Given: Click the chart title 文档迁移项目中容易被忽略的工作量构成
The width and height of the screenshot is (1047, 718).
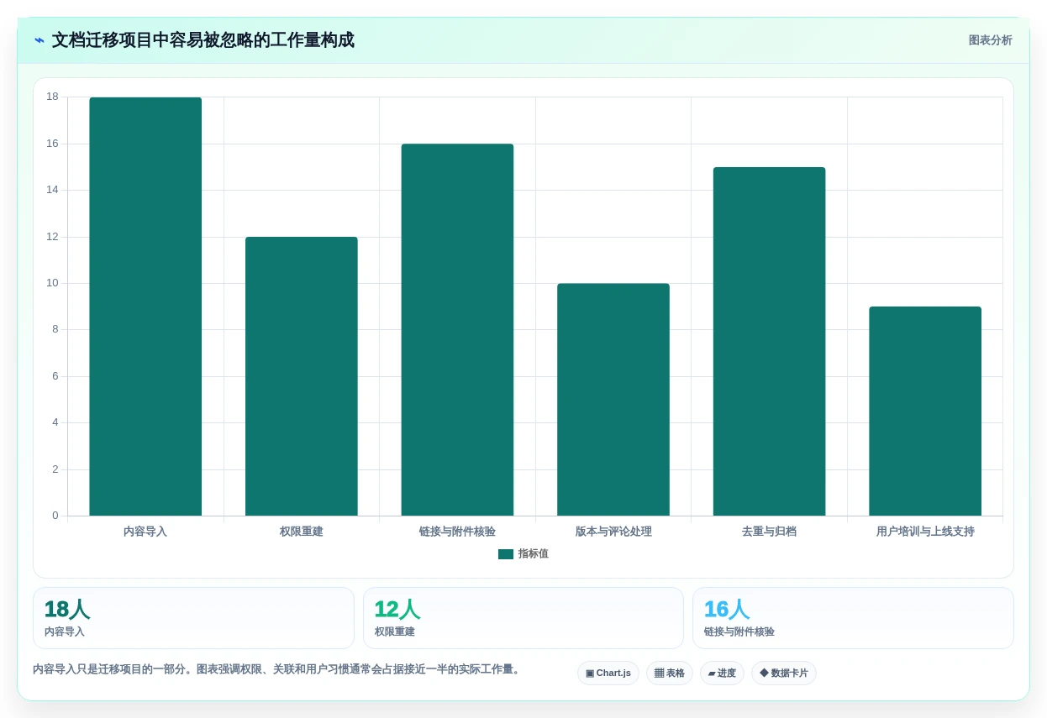Looking at the screenshot, I should point(203,40).
